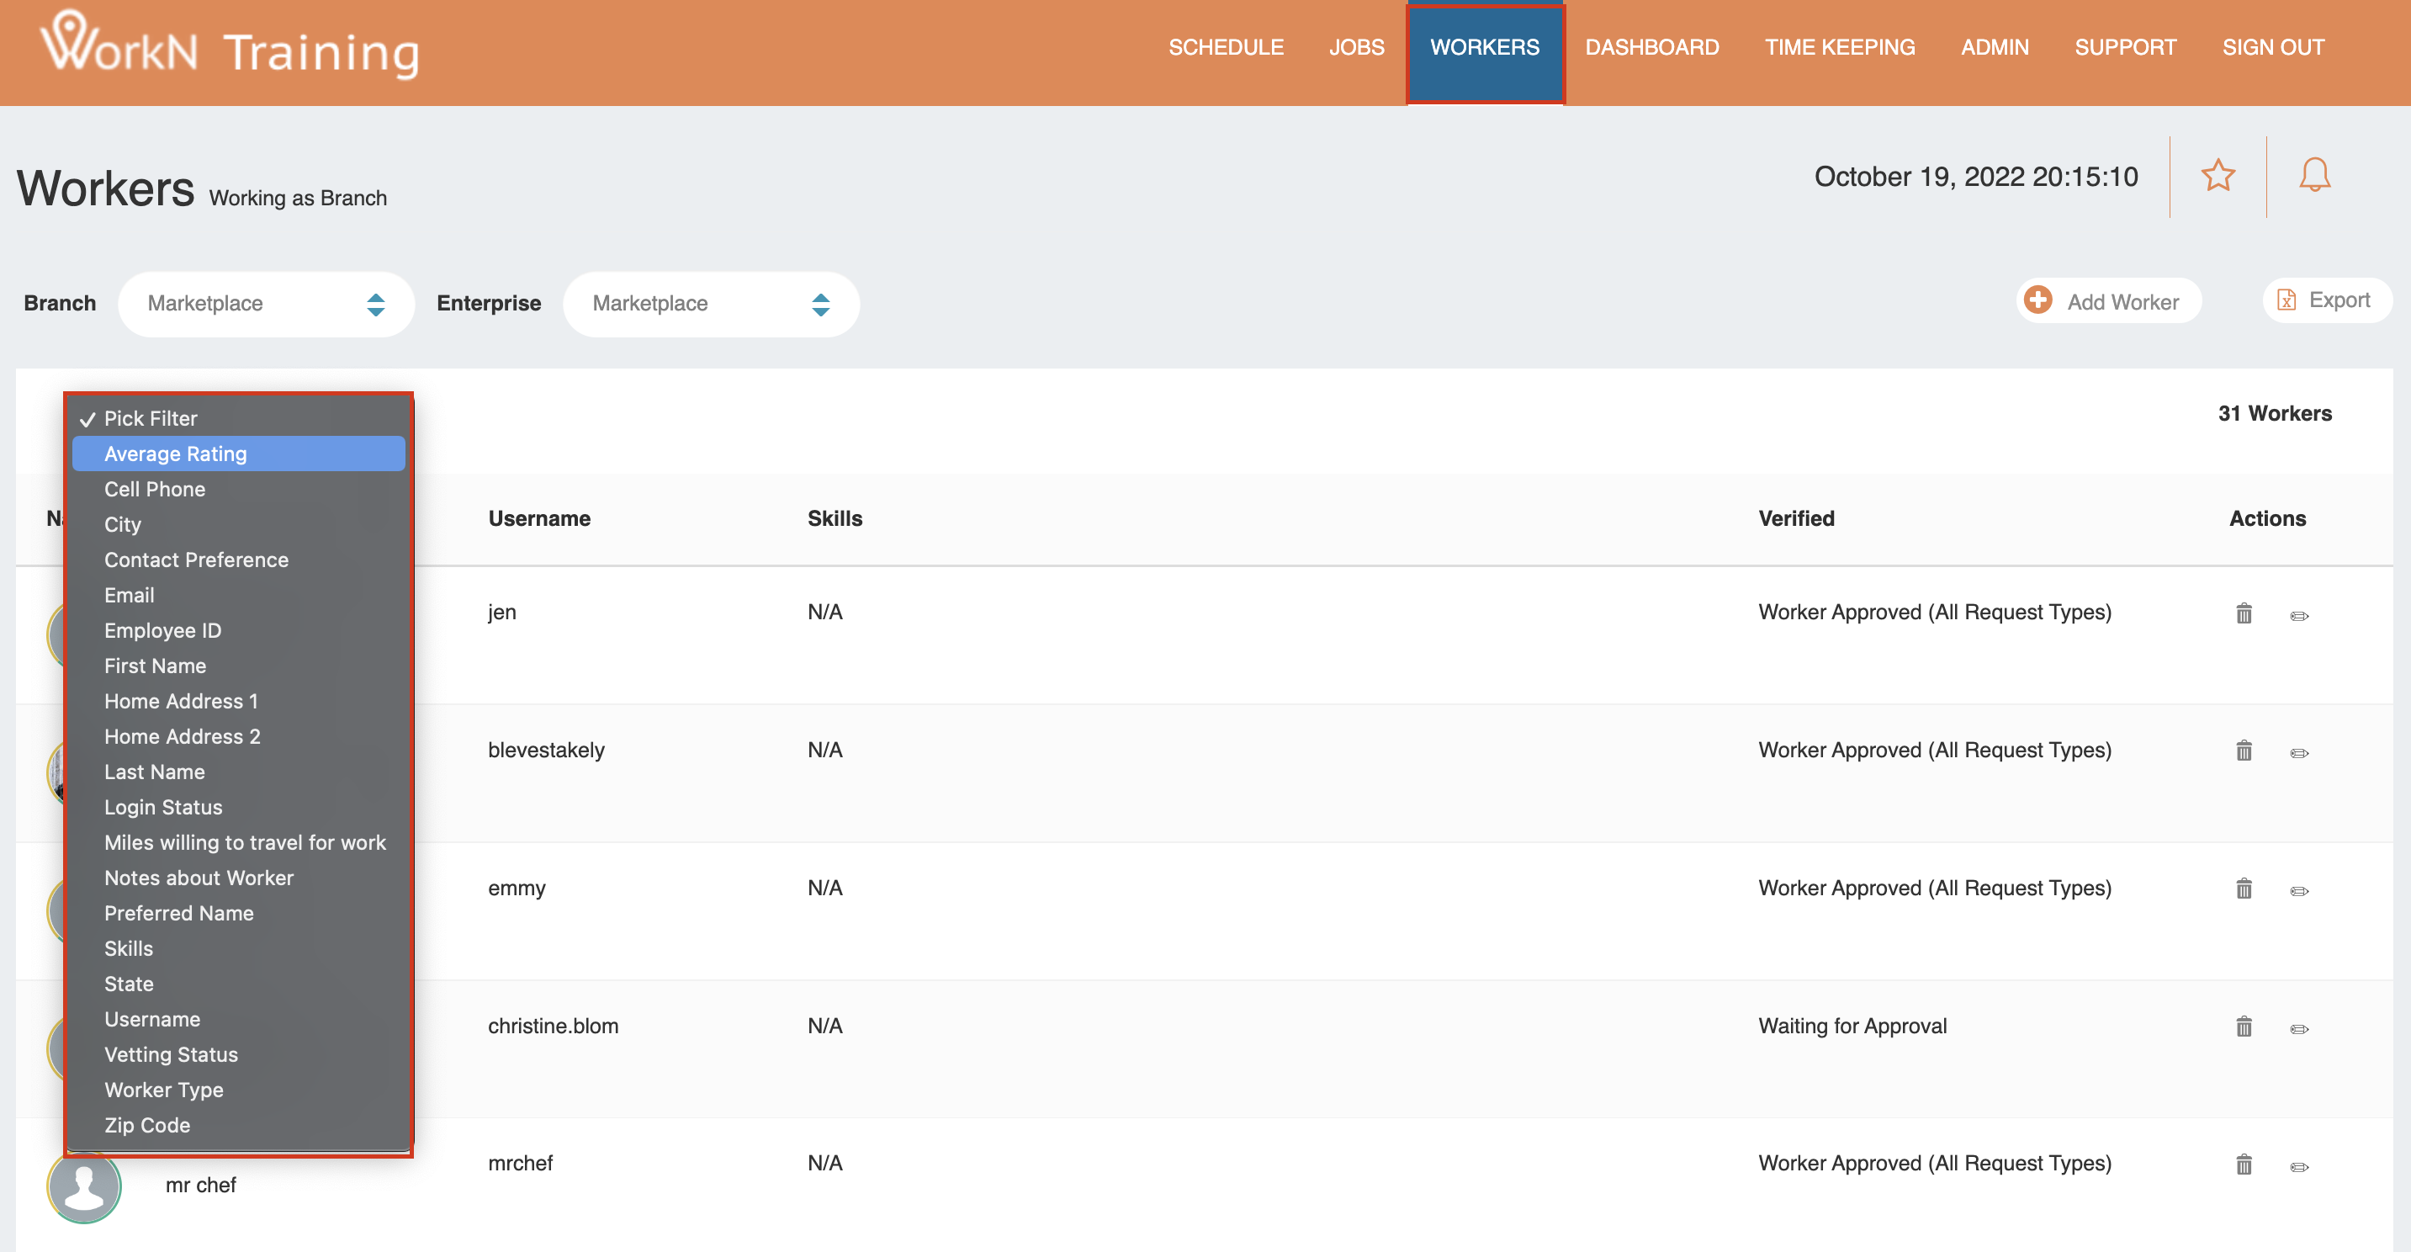The width and height of the screenshot is (2411, 1252).
Task: Click the mr chef avatar thumbnail
Action: coord(84,1186)
